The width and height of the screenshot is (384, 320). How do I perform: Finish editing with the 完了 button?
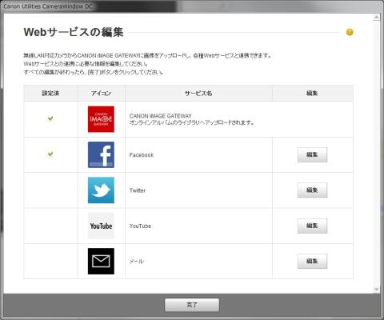192,305
